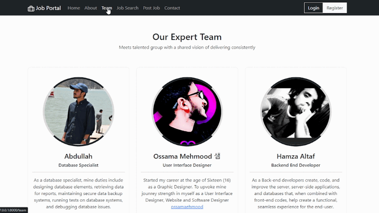Go to the About page

tap(90, 8)
